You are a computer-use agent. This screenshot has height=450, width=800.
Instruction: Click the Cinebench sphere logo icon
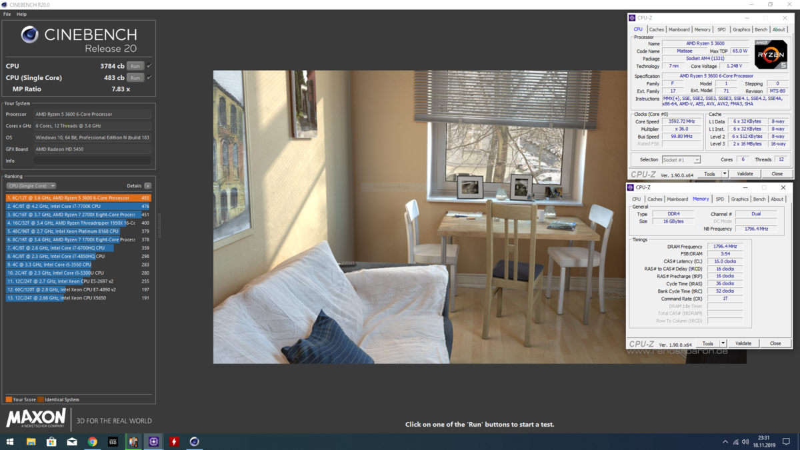tap(29, 35)
